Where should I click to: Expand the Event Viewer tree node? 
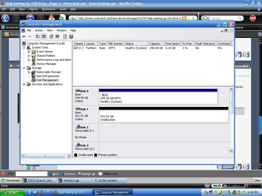[28, 52]
